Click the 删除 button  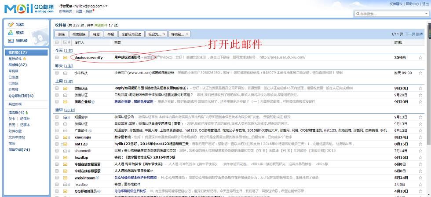pos(62,34)
